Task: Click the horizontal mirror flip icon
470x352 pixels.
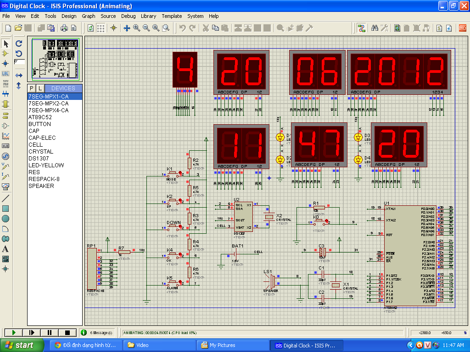Action: (x=19, y=75)
